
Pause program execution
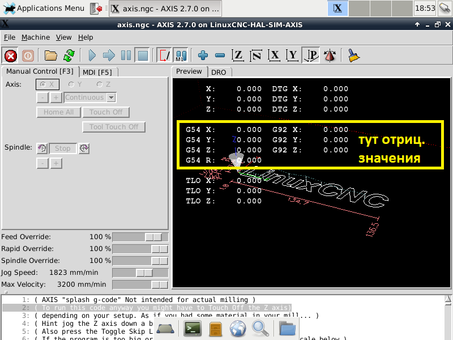pos(126,55)
